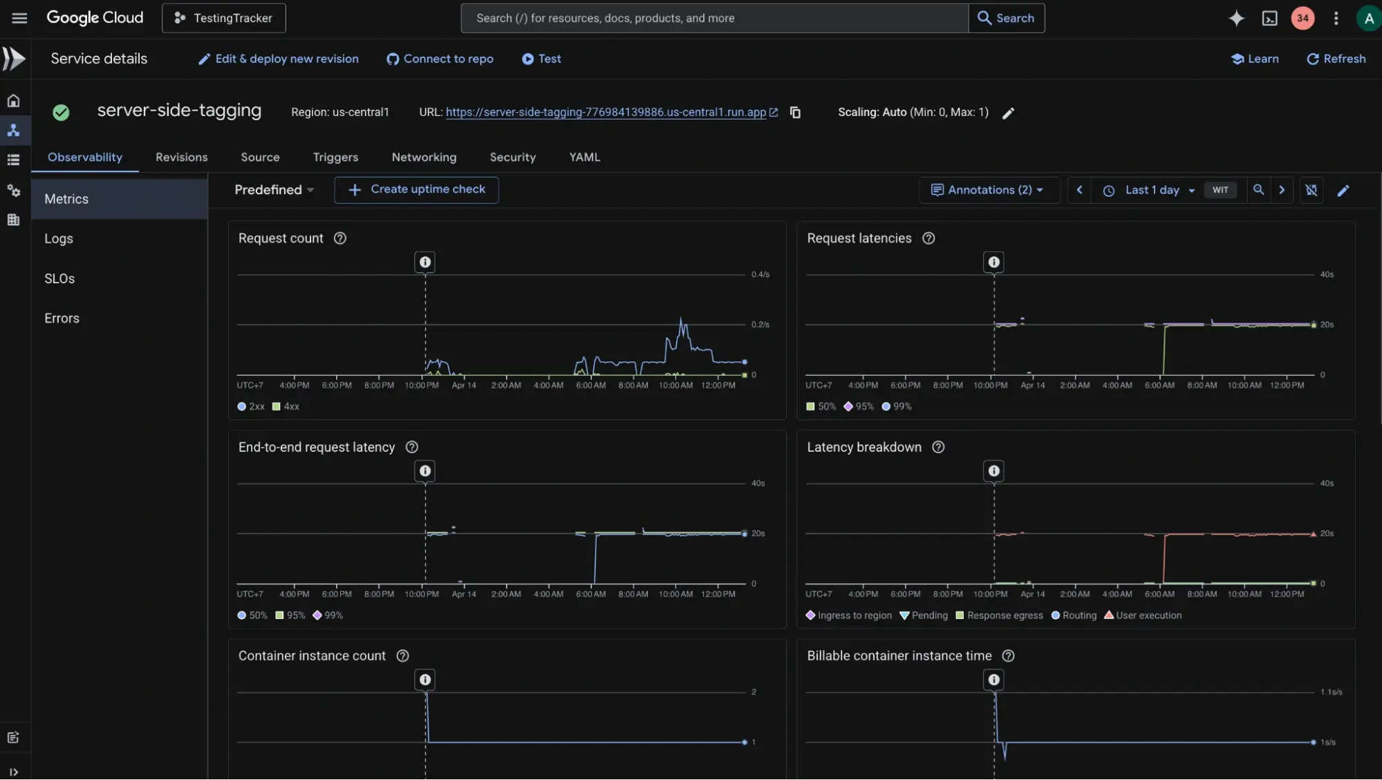The width and height of the screenshot is (1382, 780).
Task: Click the Test button
Action: (x=541, y=59)
